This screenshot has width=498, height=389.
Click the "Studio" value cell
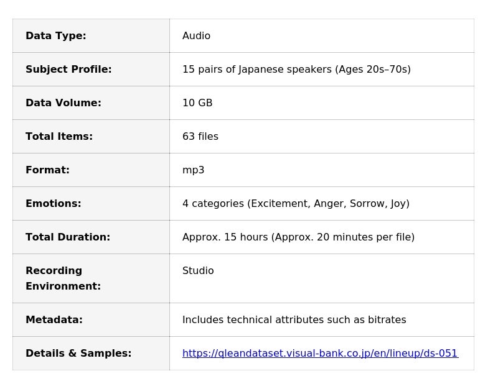pos(198,271)
